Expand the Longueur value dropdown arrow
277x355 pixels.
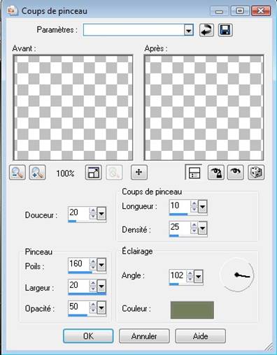tap(202, 206)
